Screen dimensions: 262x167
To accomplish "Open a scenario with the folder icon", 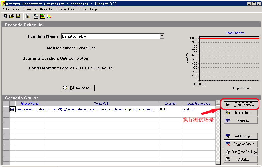I will pos(11,16).
